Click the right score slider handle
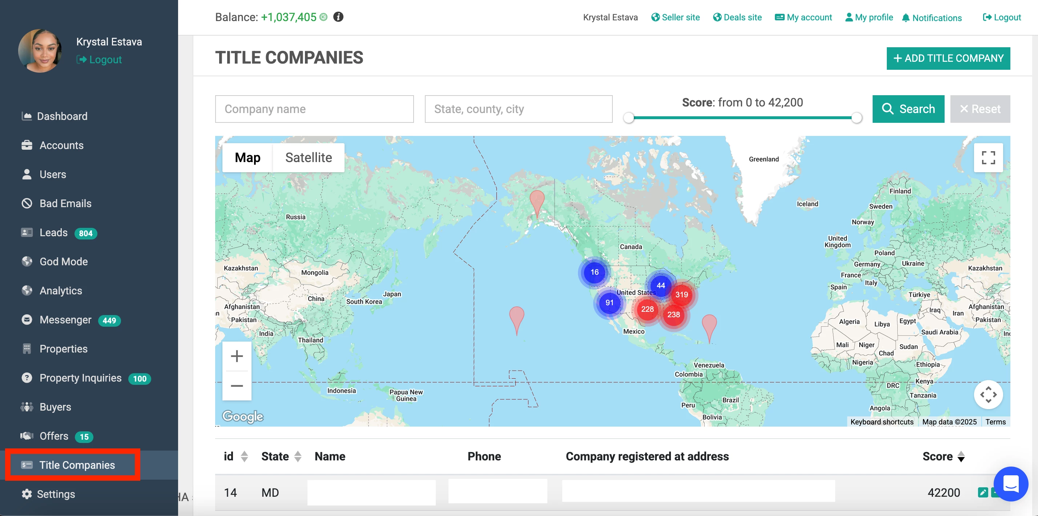The image size is (1038, 516). click(x=856, y=118)
